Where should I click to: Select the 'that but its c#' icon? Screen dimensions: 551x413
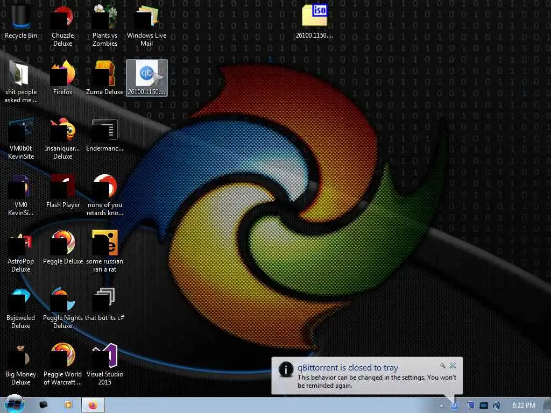[x=105, y=304]
